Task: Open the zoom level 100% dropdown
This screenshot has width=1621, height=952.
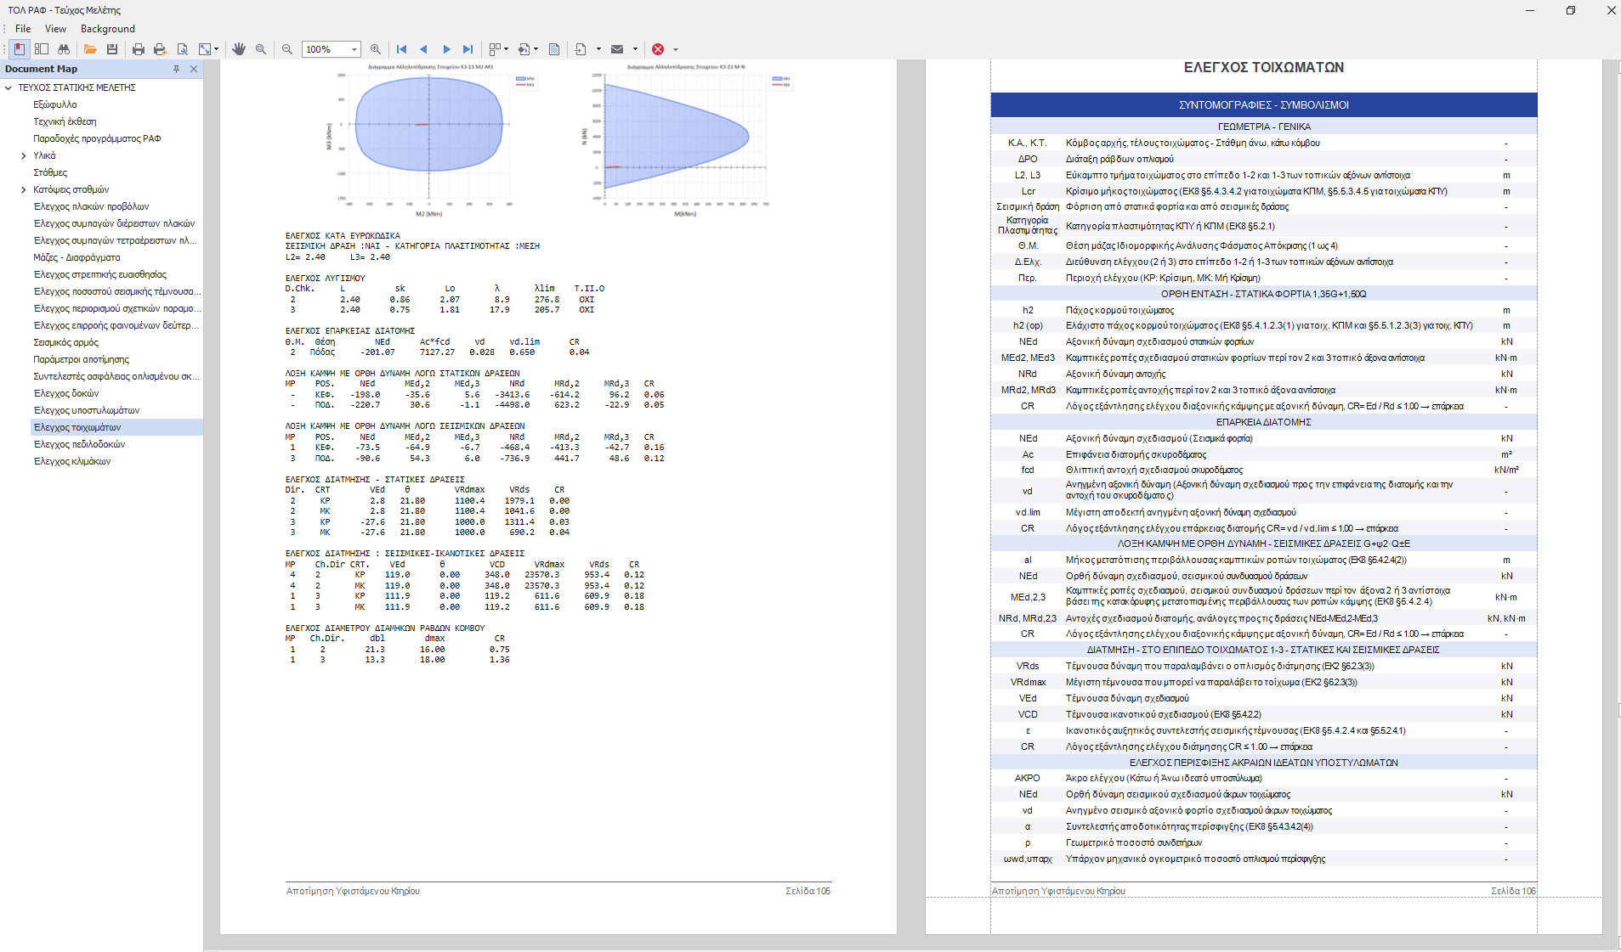Action: [x=354, y=49]
